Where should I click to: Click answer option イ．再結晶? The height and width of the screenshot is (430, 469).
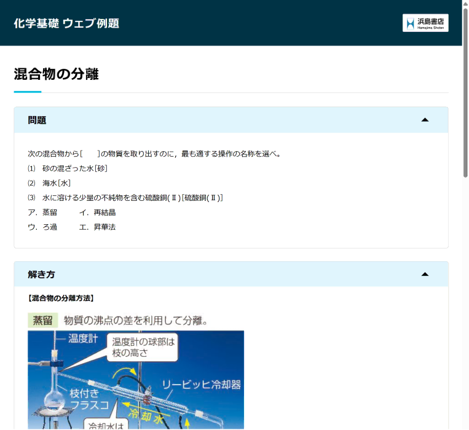coord(98,213)
